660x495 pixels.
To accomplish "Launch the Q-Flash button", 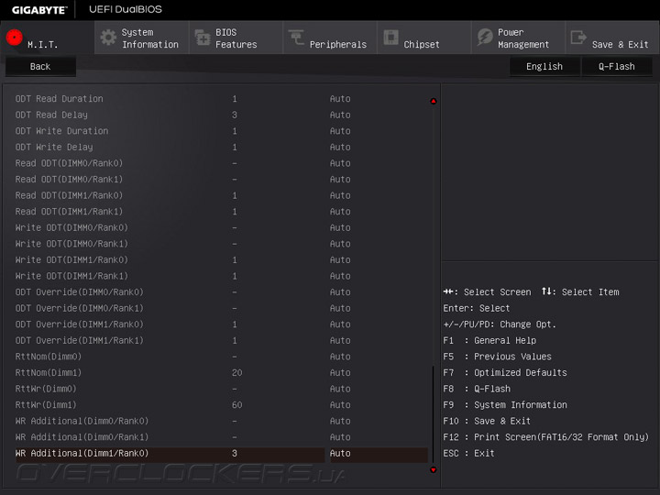I will (x=617, y=67).
